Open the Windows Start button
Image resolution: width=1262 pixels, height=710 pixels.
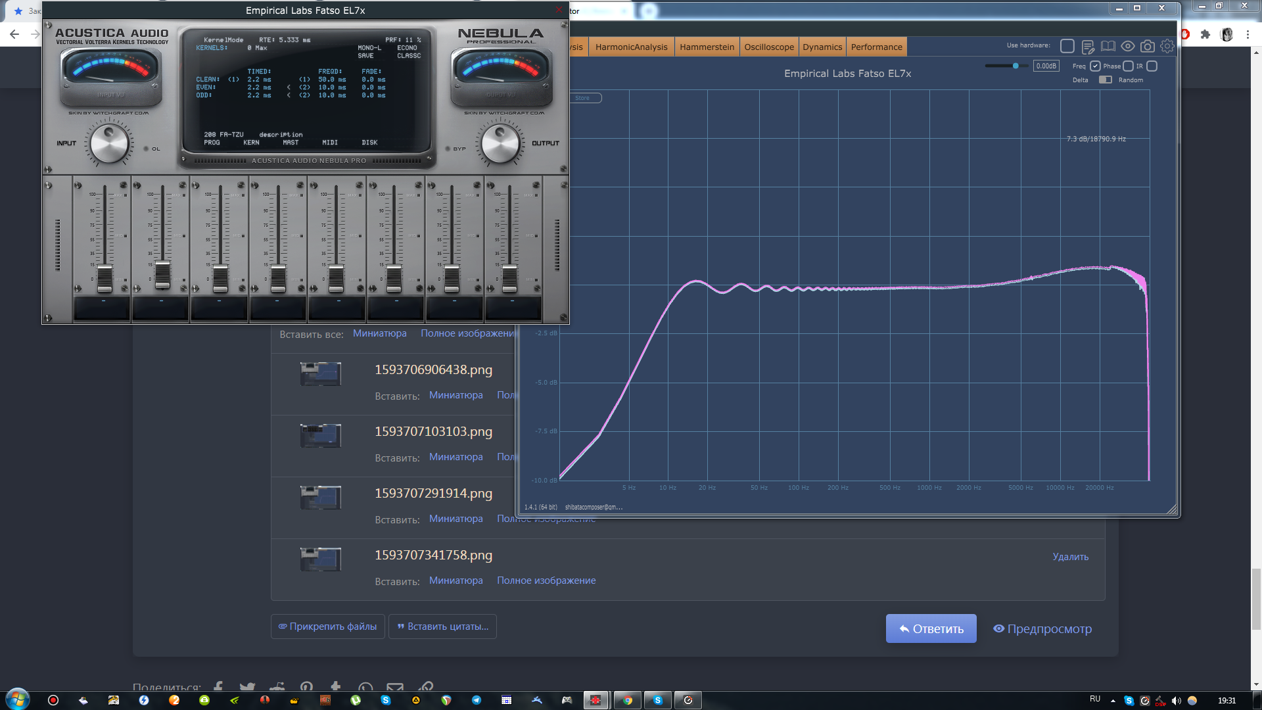(x=17, y=699)
